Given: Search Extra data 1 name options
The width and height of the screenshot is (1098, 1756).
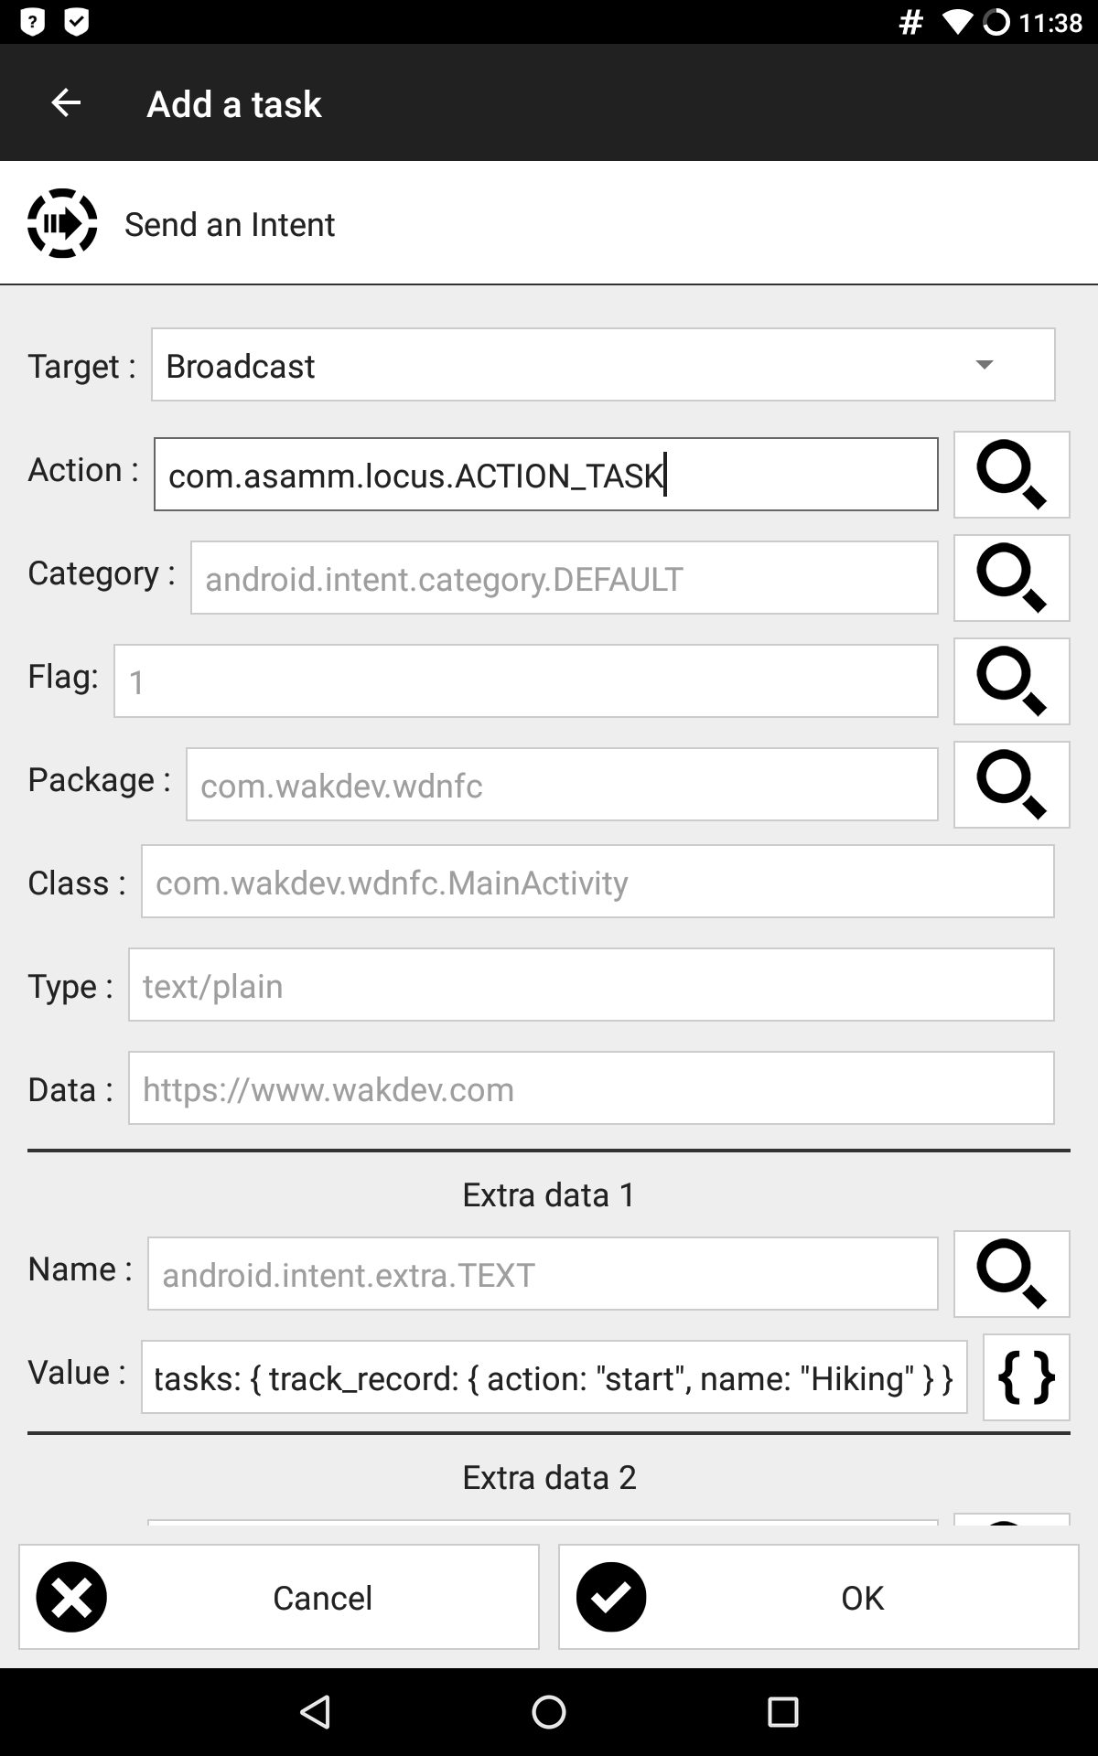Looking at the screenshot, I should point(1011,1274).
